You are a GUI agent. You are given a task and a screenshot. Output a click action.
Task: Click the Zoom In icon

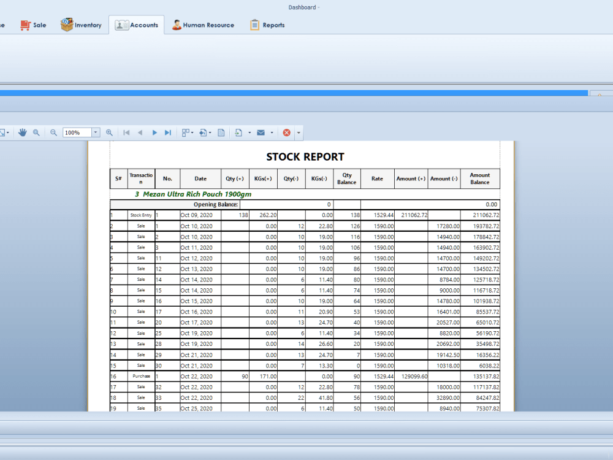click(x=110, y=132)
